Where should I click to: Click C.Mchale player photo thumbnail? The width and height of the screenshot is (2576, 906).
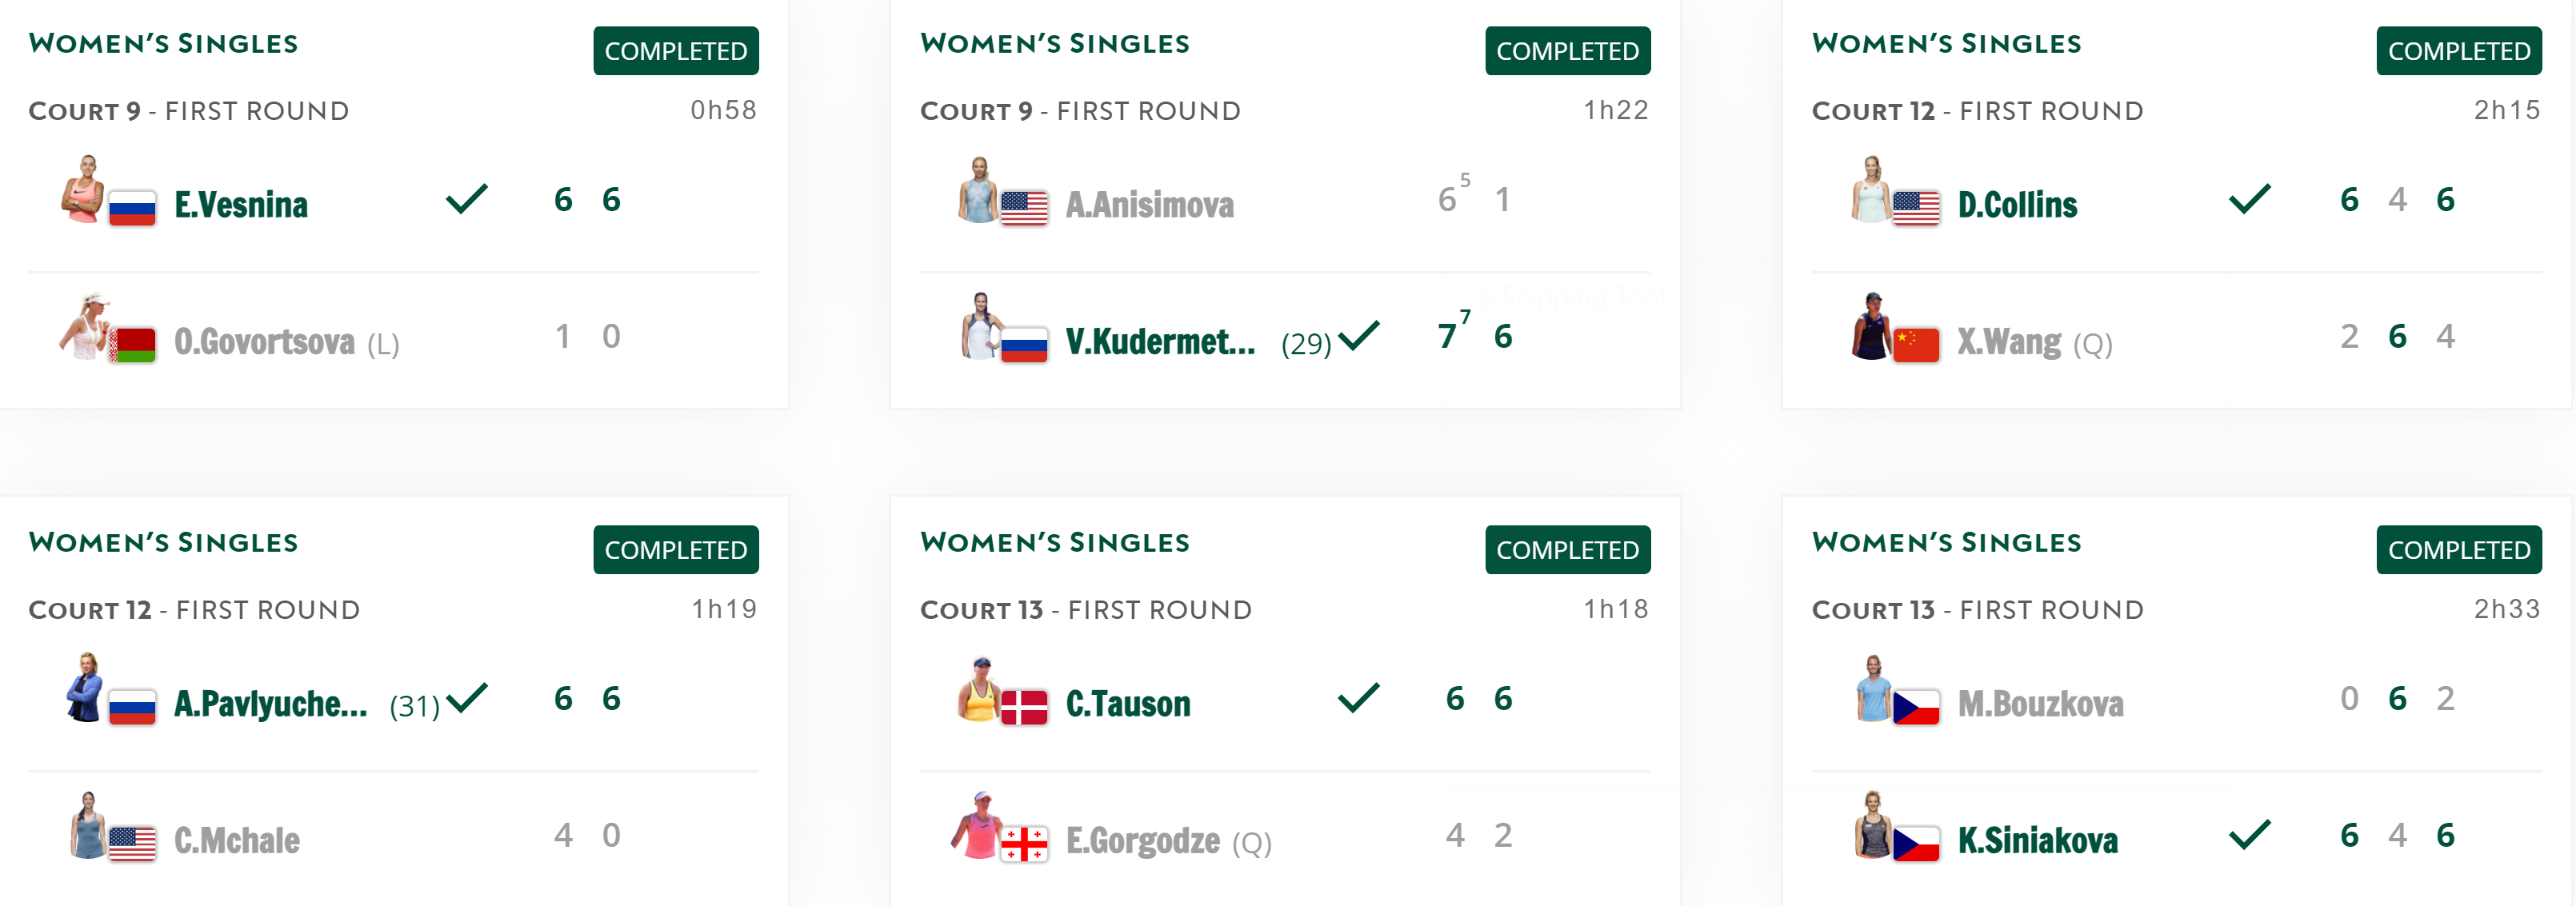coord(88,825)
